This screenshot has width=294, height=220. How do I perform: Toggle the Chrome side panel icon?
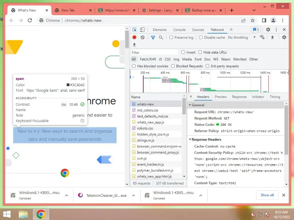click(264, 20)
